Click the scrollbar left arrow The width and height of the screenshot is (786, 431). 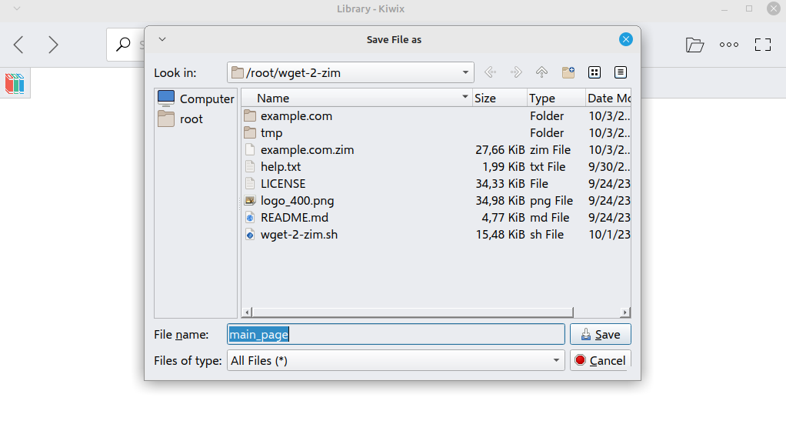[247, 312]
